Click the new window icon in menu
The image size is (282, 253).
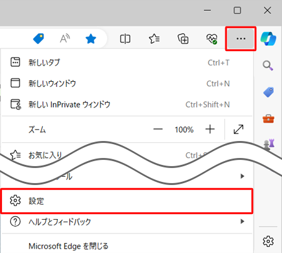[15, 83]
